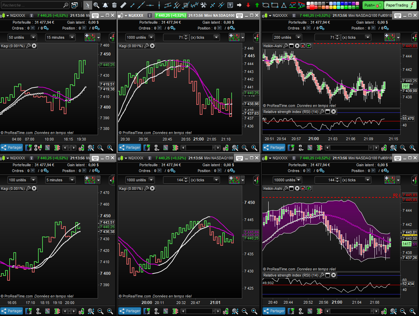Viewport: 419px width, 316px height.
Task: Open the alarm bell tool
Action: (105, 5)
